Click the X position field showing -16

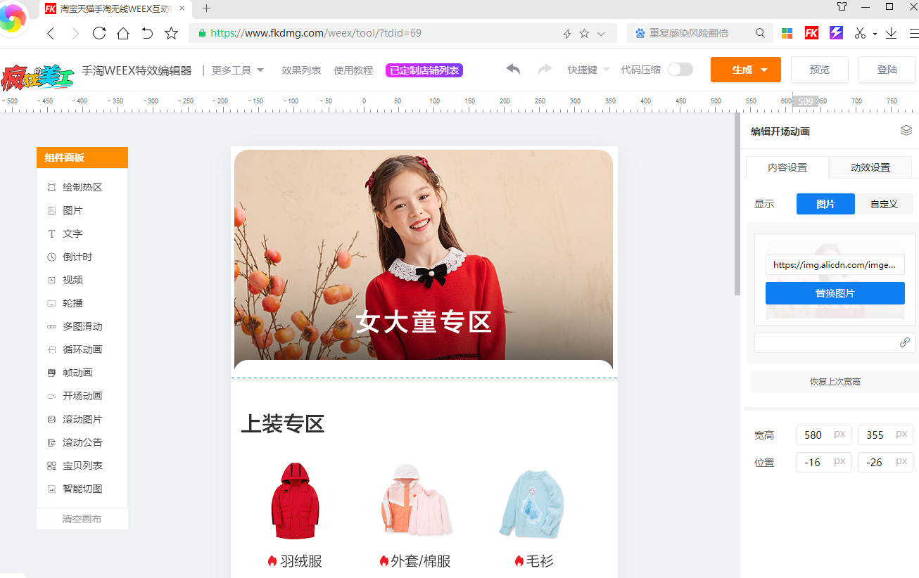(x=823, y=462)
